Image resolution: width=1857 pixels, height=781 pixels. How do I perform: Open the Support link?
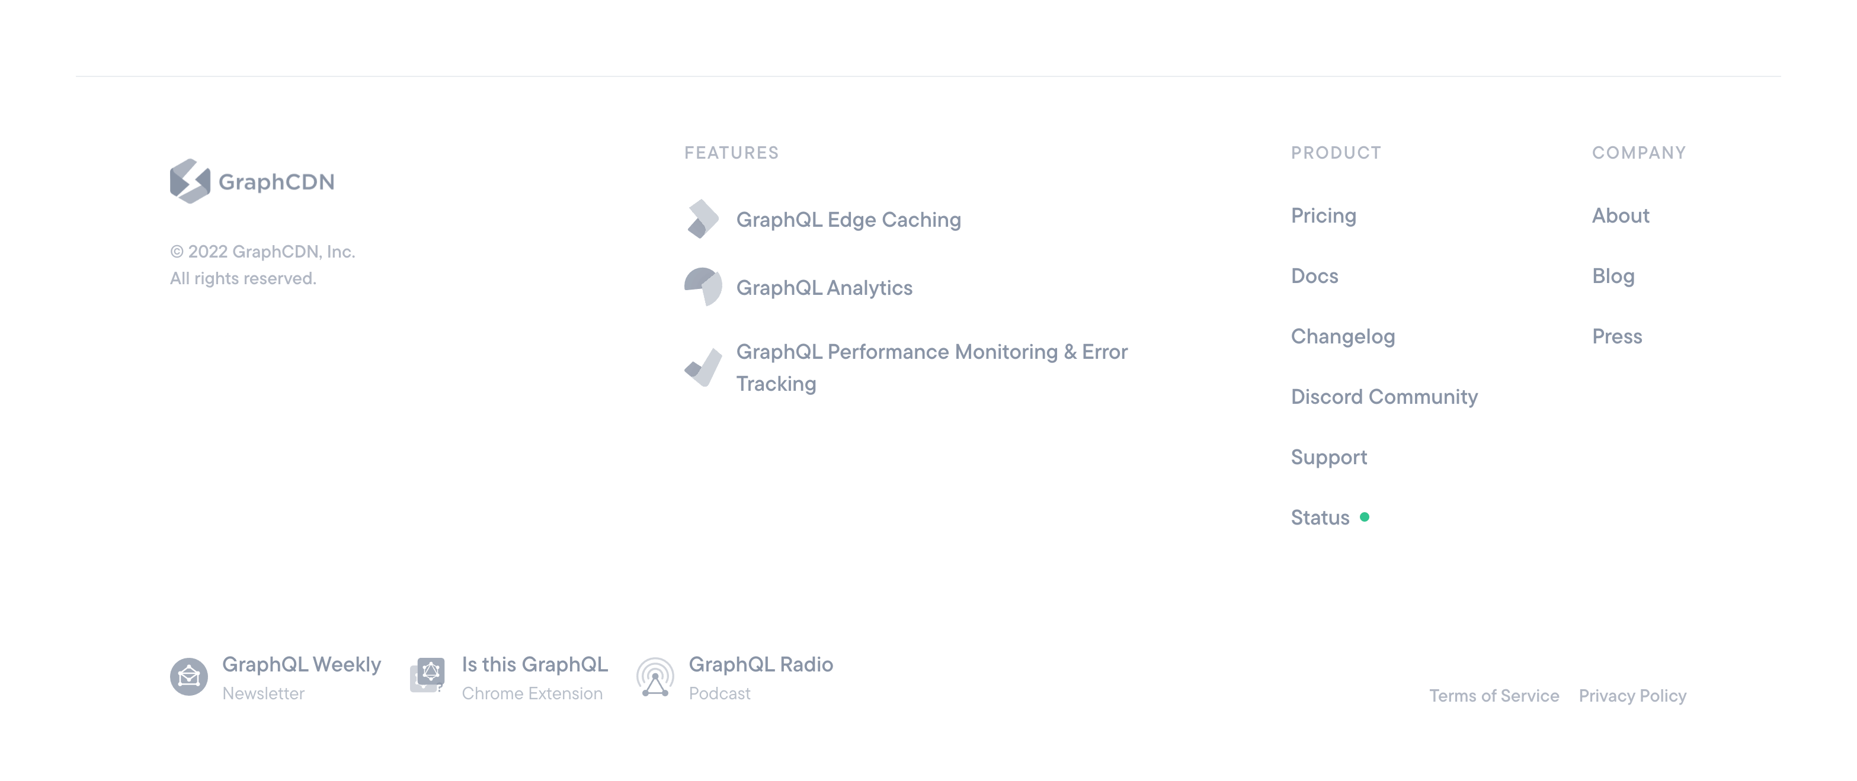coord(1328,458)
